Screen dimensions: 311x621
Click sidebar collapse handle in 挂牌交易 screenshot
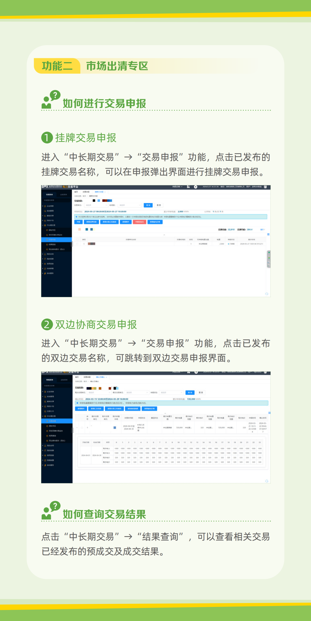point(72,244)
